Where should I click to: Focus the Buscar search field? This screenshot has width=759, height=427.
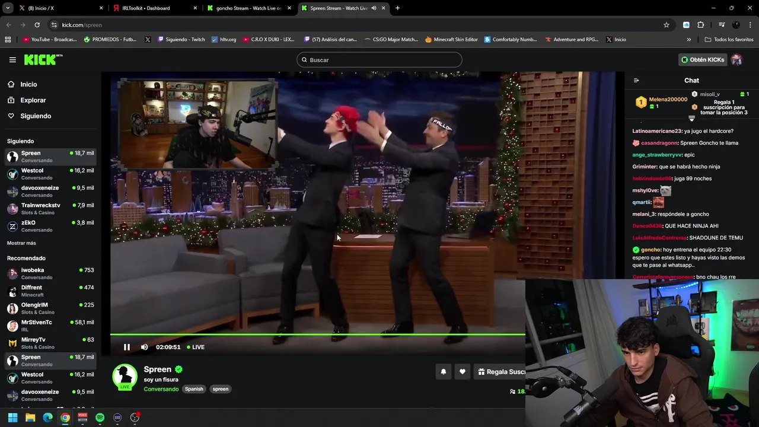(379, 60)
